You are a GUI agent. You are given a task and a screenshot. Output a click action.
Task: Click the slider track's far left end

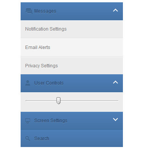26,101
